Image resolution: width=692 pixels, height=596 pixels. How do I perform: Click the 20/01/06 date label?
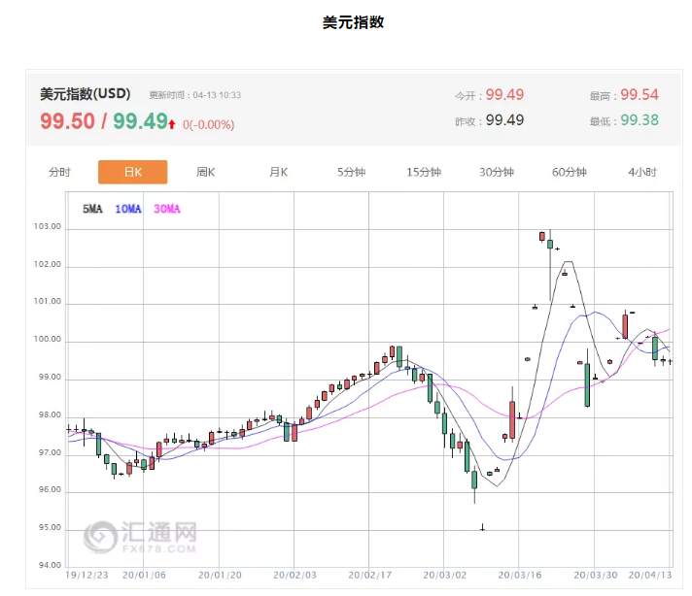click(x=144, y=576)
